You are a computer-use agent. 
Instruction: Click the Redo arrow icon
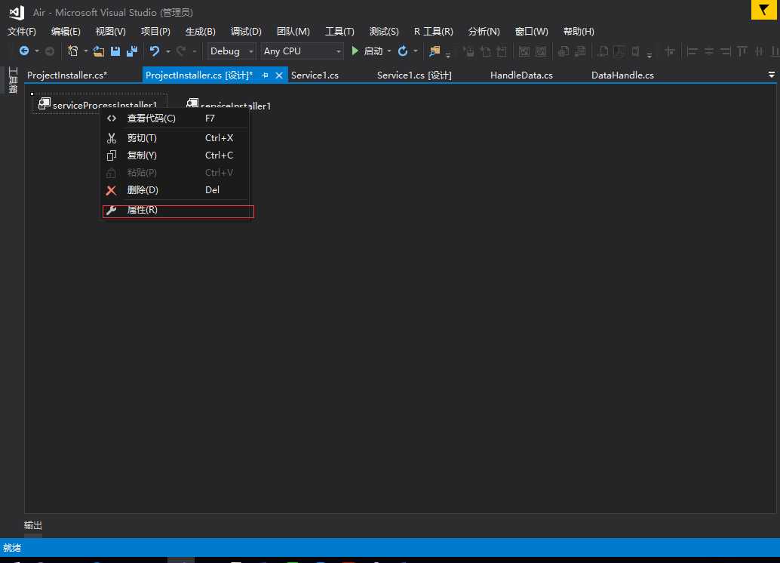pos(181,51)
